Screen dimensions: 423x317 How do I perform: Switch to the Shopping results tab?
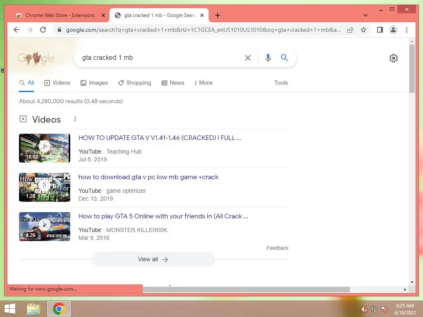135,83
